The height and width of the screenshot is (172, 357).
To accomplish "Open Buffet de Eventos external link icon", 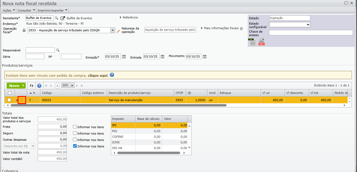I will pos(63,18).
